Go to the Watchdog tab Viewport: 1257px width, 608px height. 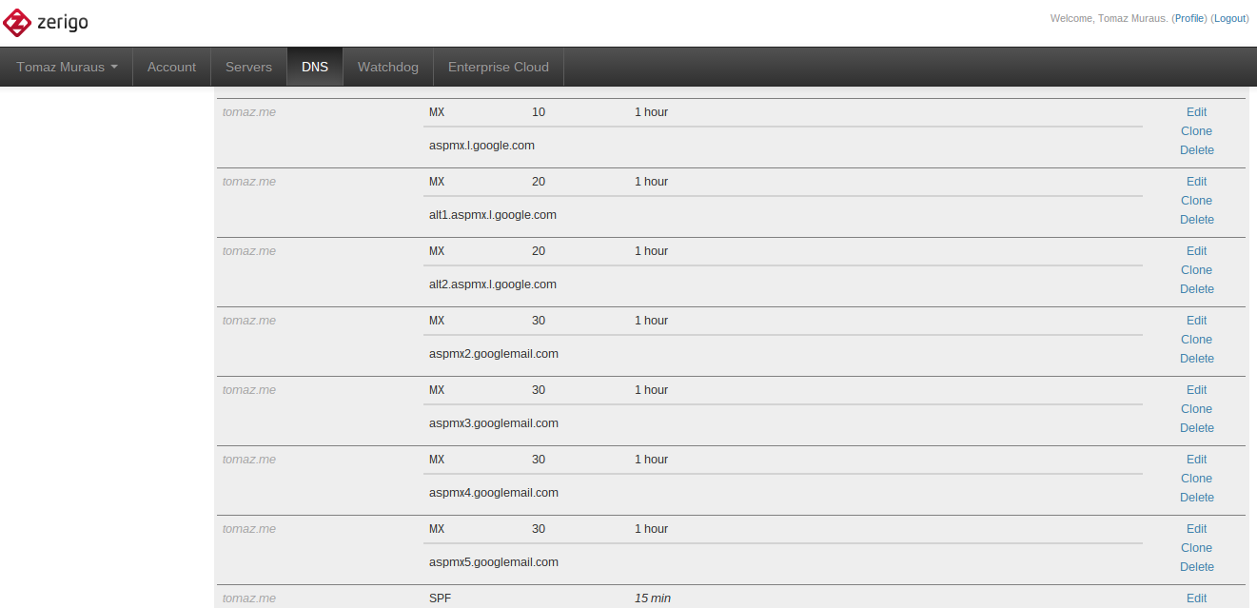(x=387, y=67)
